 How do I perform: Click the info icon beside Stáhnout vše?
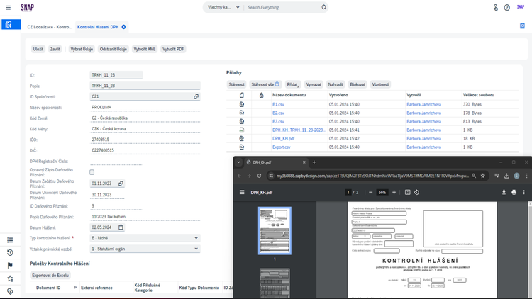point(277,84)
